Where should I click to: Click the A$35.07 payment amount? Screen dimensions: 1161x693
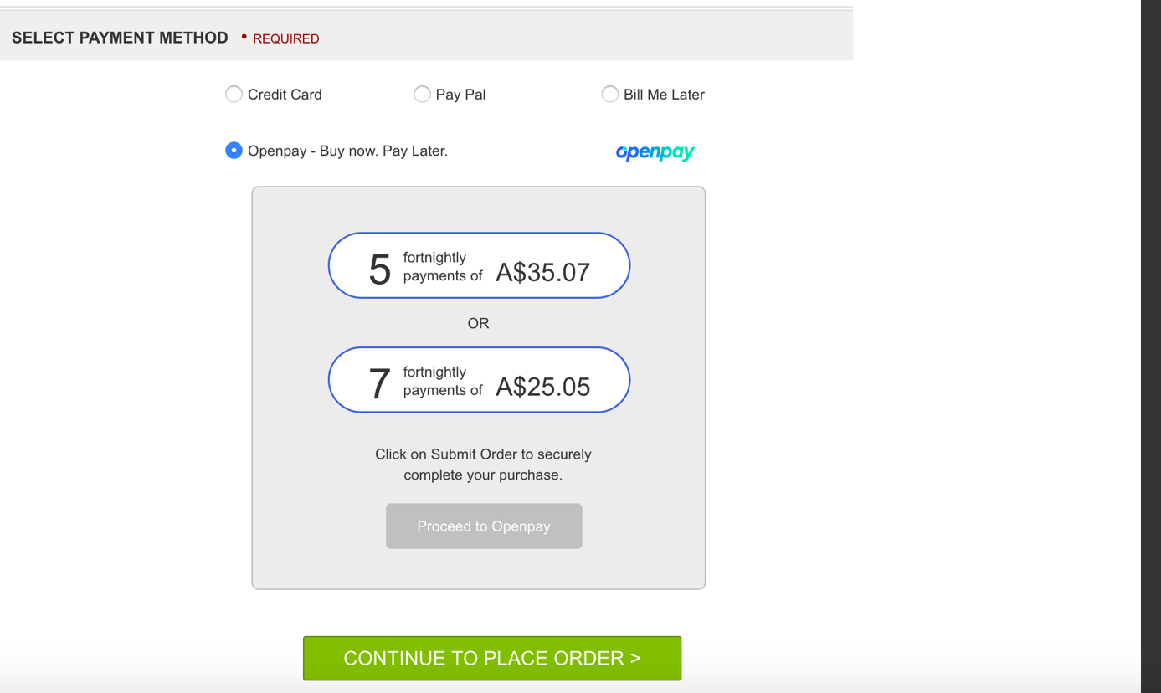pos(542,273)
